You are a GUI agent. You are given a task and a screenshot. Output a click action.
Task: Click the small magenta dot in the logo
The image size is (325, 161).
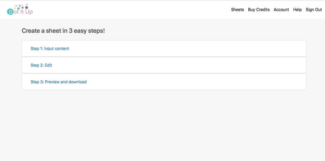point(16,5)
